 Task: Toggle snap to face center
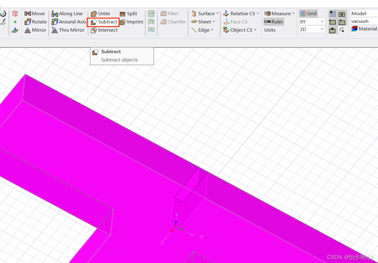point(342,14)
